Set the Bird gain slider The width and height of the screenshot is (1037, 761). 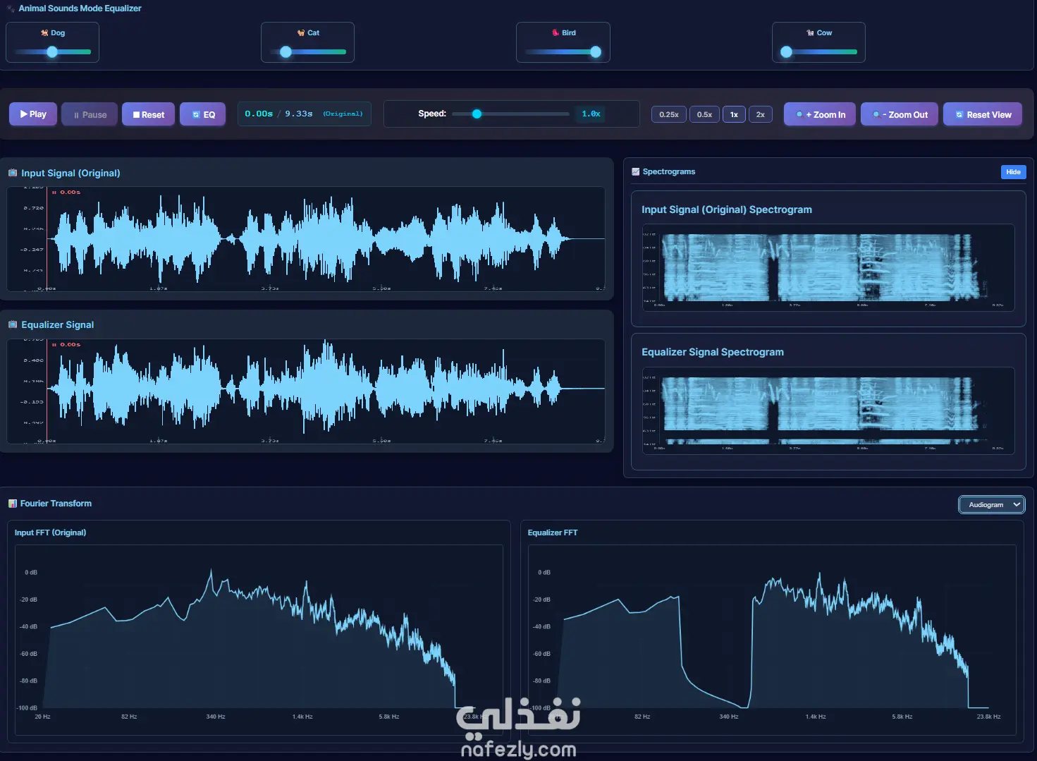click(x=563, y=51)
